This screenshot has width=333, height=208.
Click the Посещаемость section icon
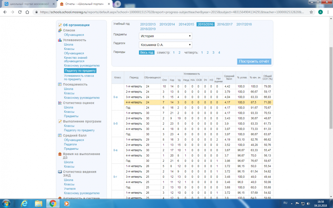[x=60, y=84]
